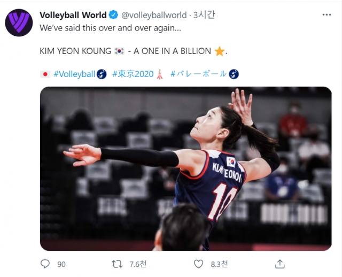
Task: Open the Volleyball World display name
Action: click(73, 15)
